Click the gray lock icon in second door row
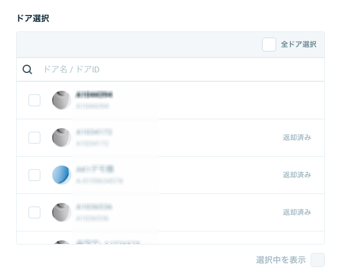338x273 pixels. pyautogui.click(x=62, y=138)
